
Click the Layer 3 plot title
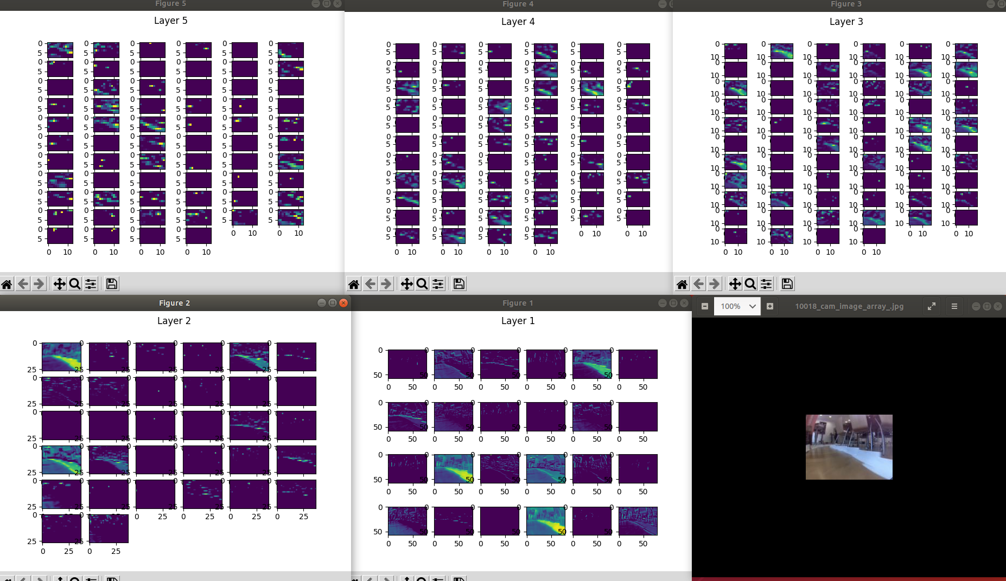click(846, 22)
